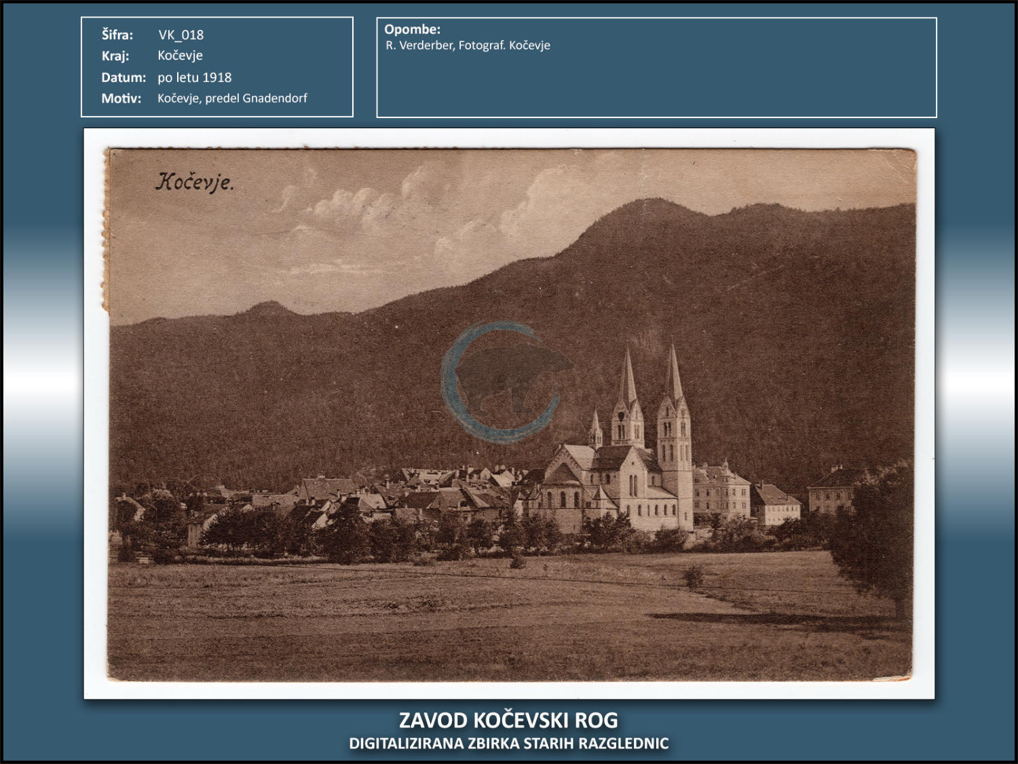Image resolution: width=1018 pixels, height=764 pixels.
Task: Click the Motiv label
Action: (x=121, y=98)
